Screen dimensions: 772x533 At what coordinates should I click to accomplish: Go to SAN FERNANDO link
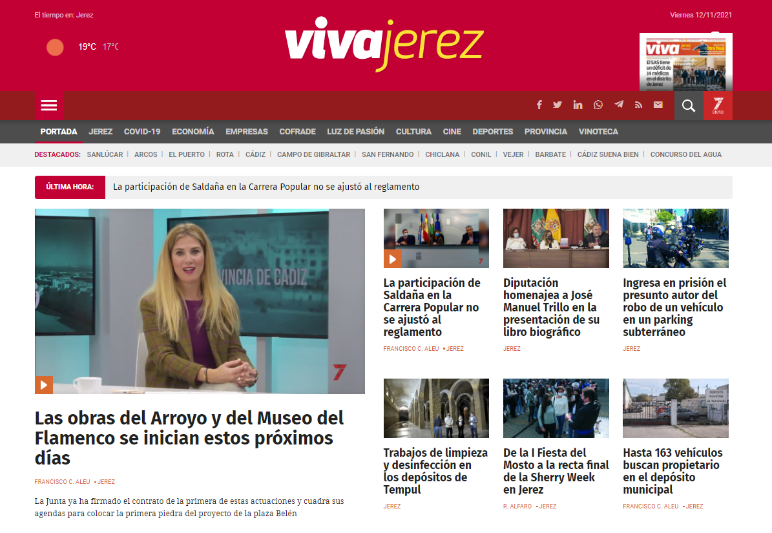[388, 154]
